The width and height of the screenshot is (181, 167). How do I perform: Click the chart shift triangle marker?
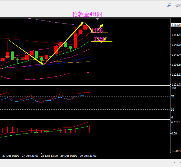[97, 19]
